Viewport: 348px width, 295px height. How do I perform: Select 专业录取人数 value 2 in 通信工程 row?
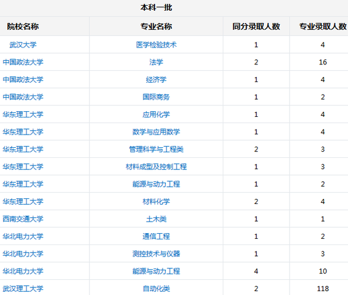pyautogui.click(x=323, y=236)
